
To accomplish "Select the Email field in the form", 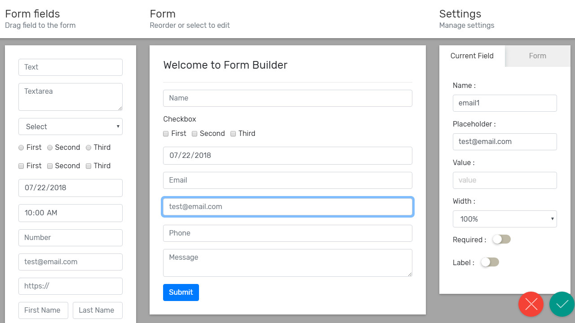I will tap(287, 180).
